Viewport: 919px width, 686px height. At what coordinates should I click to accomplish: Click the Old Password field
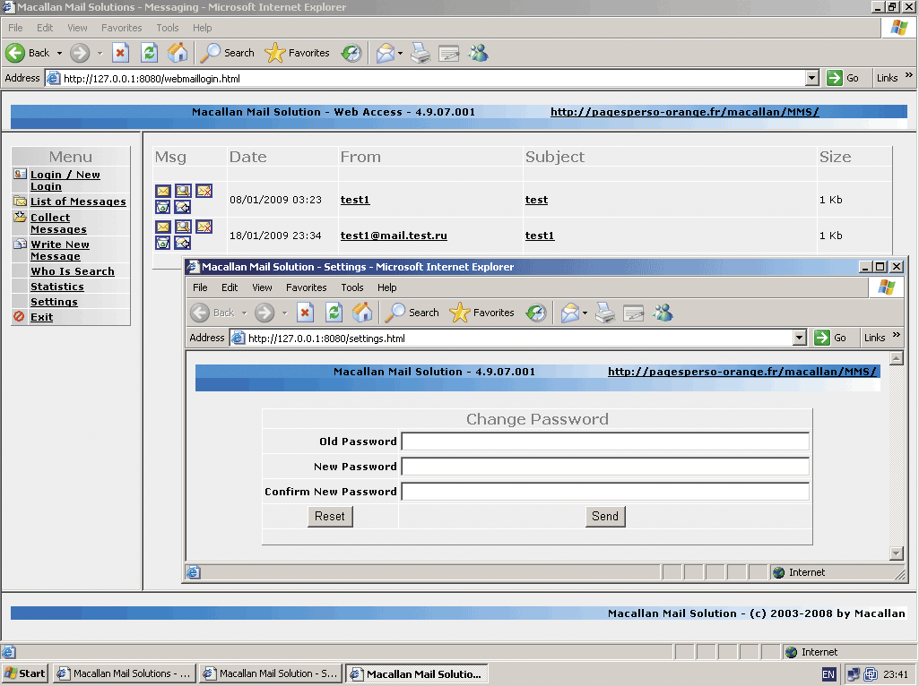click(605, 442)
